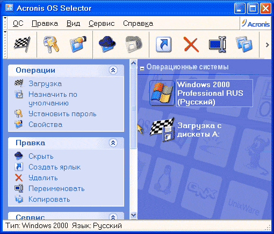Image resolution: width=274 pixels, height=234 pixels.
Task: Click side panel scrollbar up arrow
Action: [x=133, y=63]
